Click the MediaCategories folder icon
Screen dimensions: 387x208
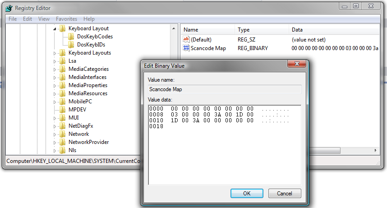point(63,69)
